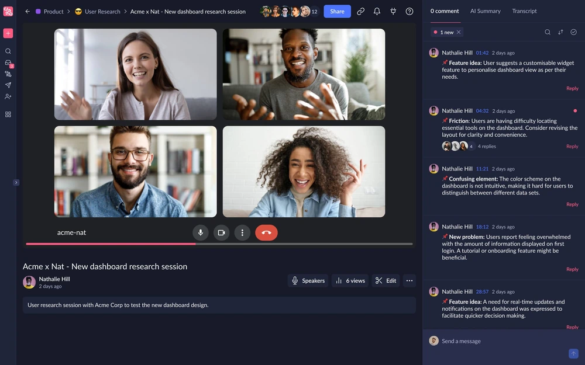Expand the sidebar using the chevron
This screenshot has height=365, width=585.
click(16, 182)
